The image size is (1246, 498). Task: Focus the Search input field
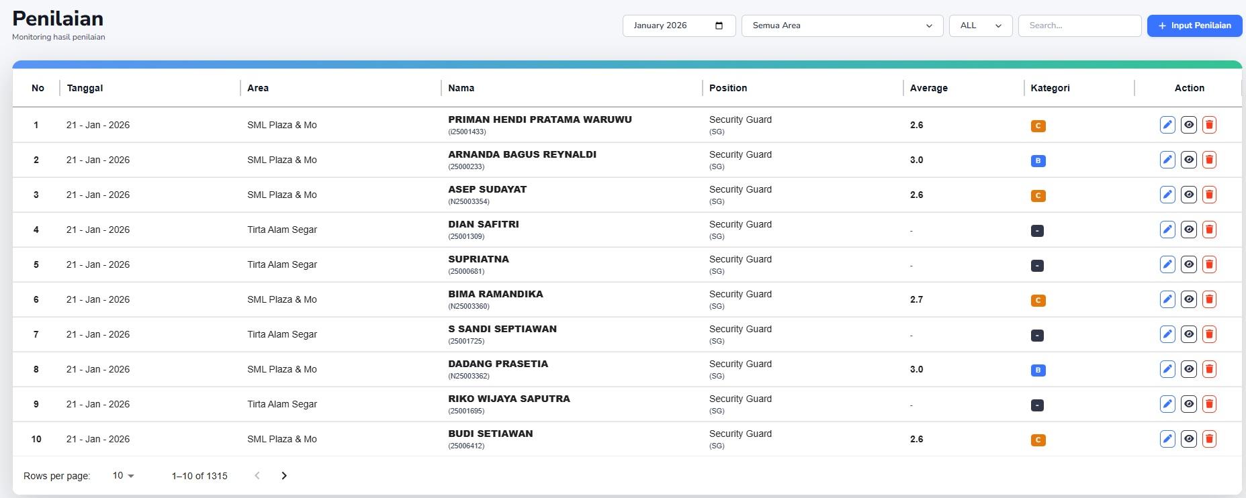click(1079, 26)
